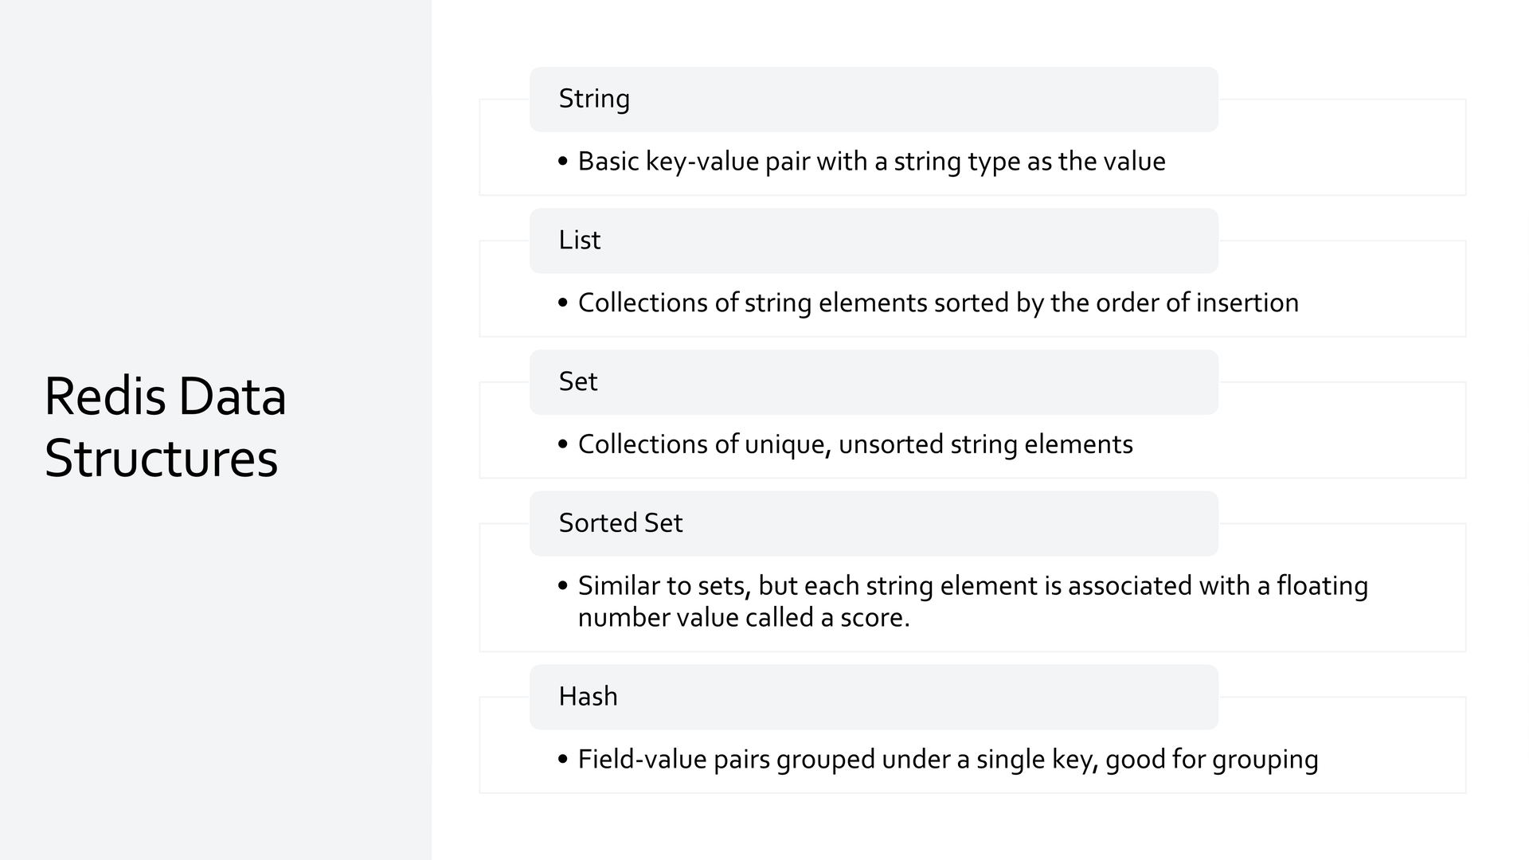Click the bullet point before 'Field-value pairs'

tap(563, 760)
